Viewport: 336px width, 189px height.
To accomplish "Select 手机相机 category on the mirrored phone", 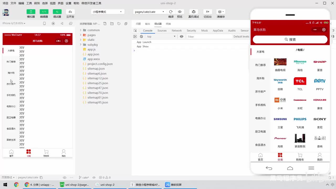I will [260, 105].
